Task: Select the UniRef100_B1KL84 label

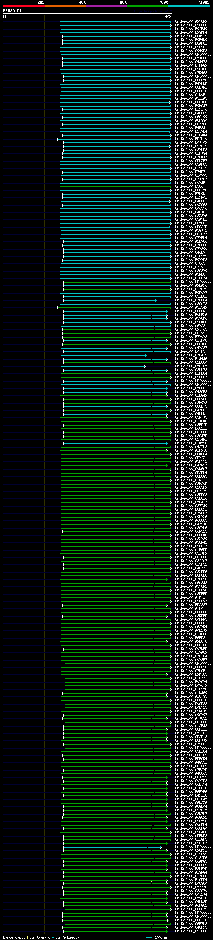Action: coord(191,374)
